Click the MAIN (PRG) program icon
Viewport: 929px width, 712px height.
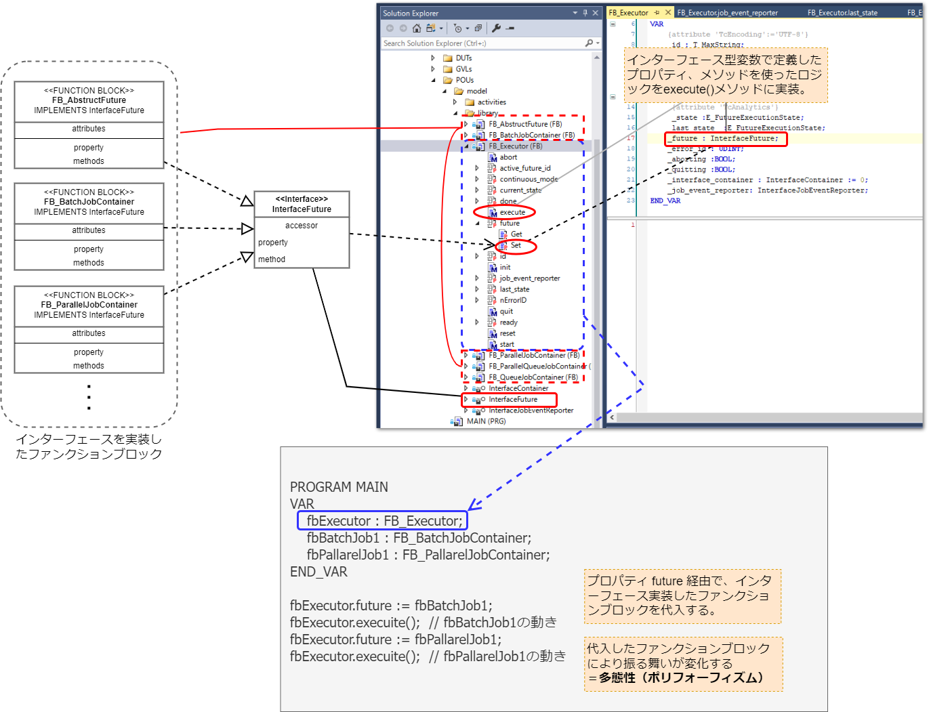pos(457,421)
